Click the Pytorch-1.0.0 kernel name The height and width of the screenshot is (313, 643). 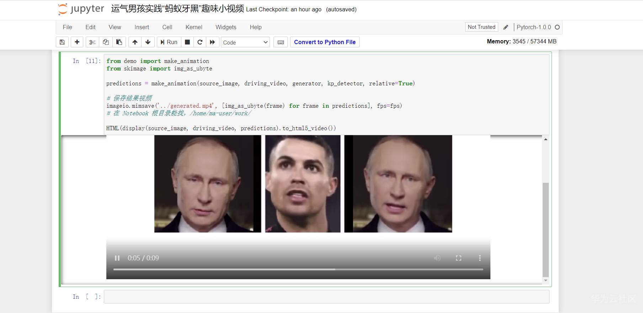tap(533, 27)
